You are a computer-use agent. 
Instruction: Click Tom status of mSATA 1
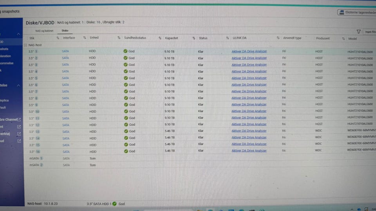click(x=92, y=158)
